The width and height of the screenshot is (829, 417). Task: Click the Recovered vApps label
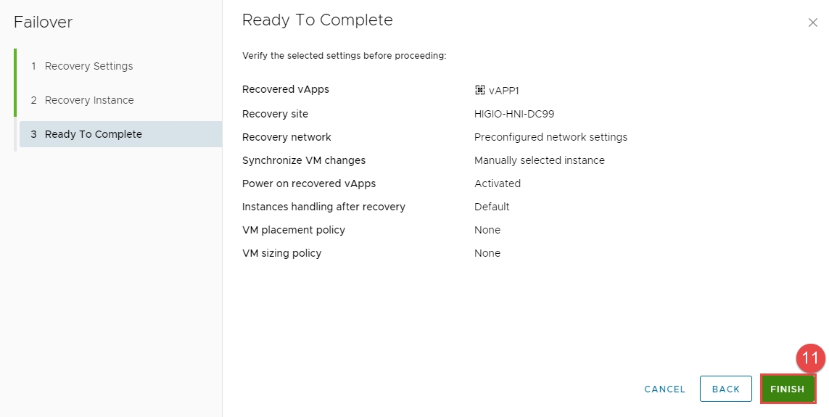[285, 89]
